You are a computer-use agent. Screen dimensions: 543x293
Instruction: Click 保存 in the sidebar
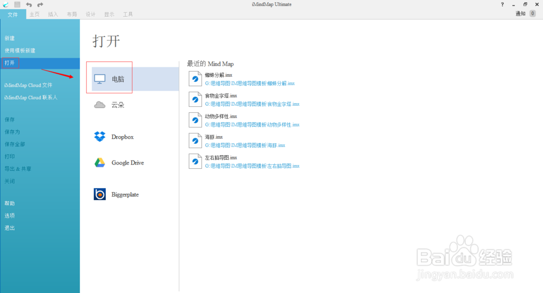pos(10,120)
